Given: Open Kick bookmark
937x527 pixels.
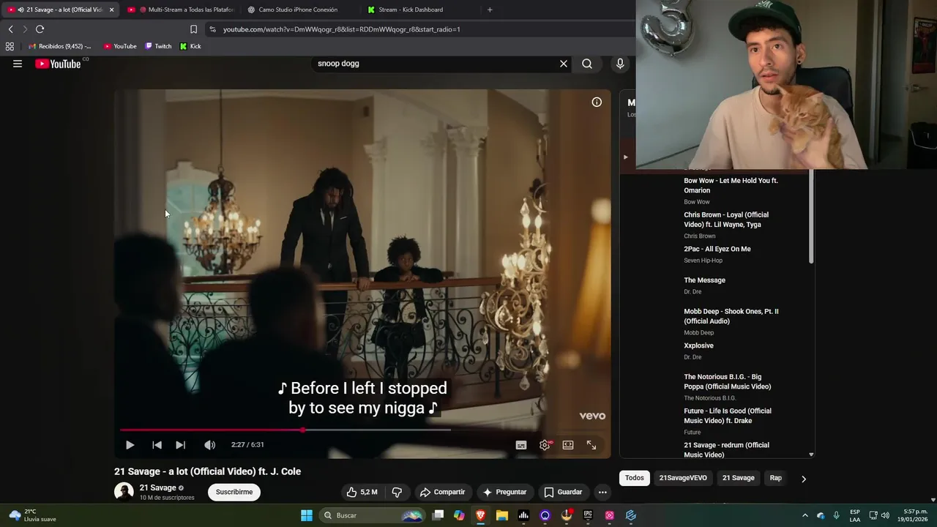Looking at the screenshot, I should (x=190, y=46).
